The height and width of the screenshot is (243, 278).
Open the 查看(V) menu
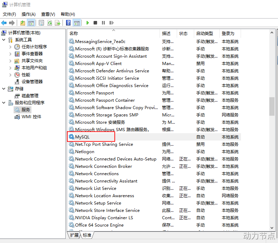pyautogui.click(x=48, y=14)
